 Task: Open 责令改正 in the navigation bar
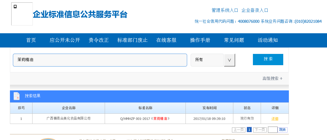[x=99, y=40]
